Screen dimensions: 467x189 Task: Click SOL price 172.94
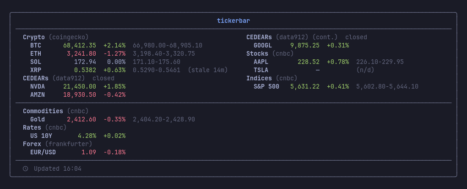tap(85, 62)
